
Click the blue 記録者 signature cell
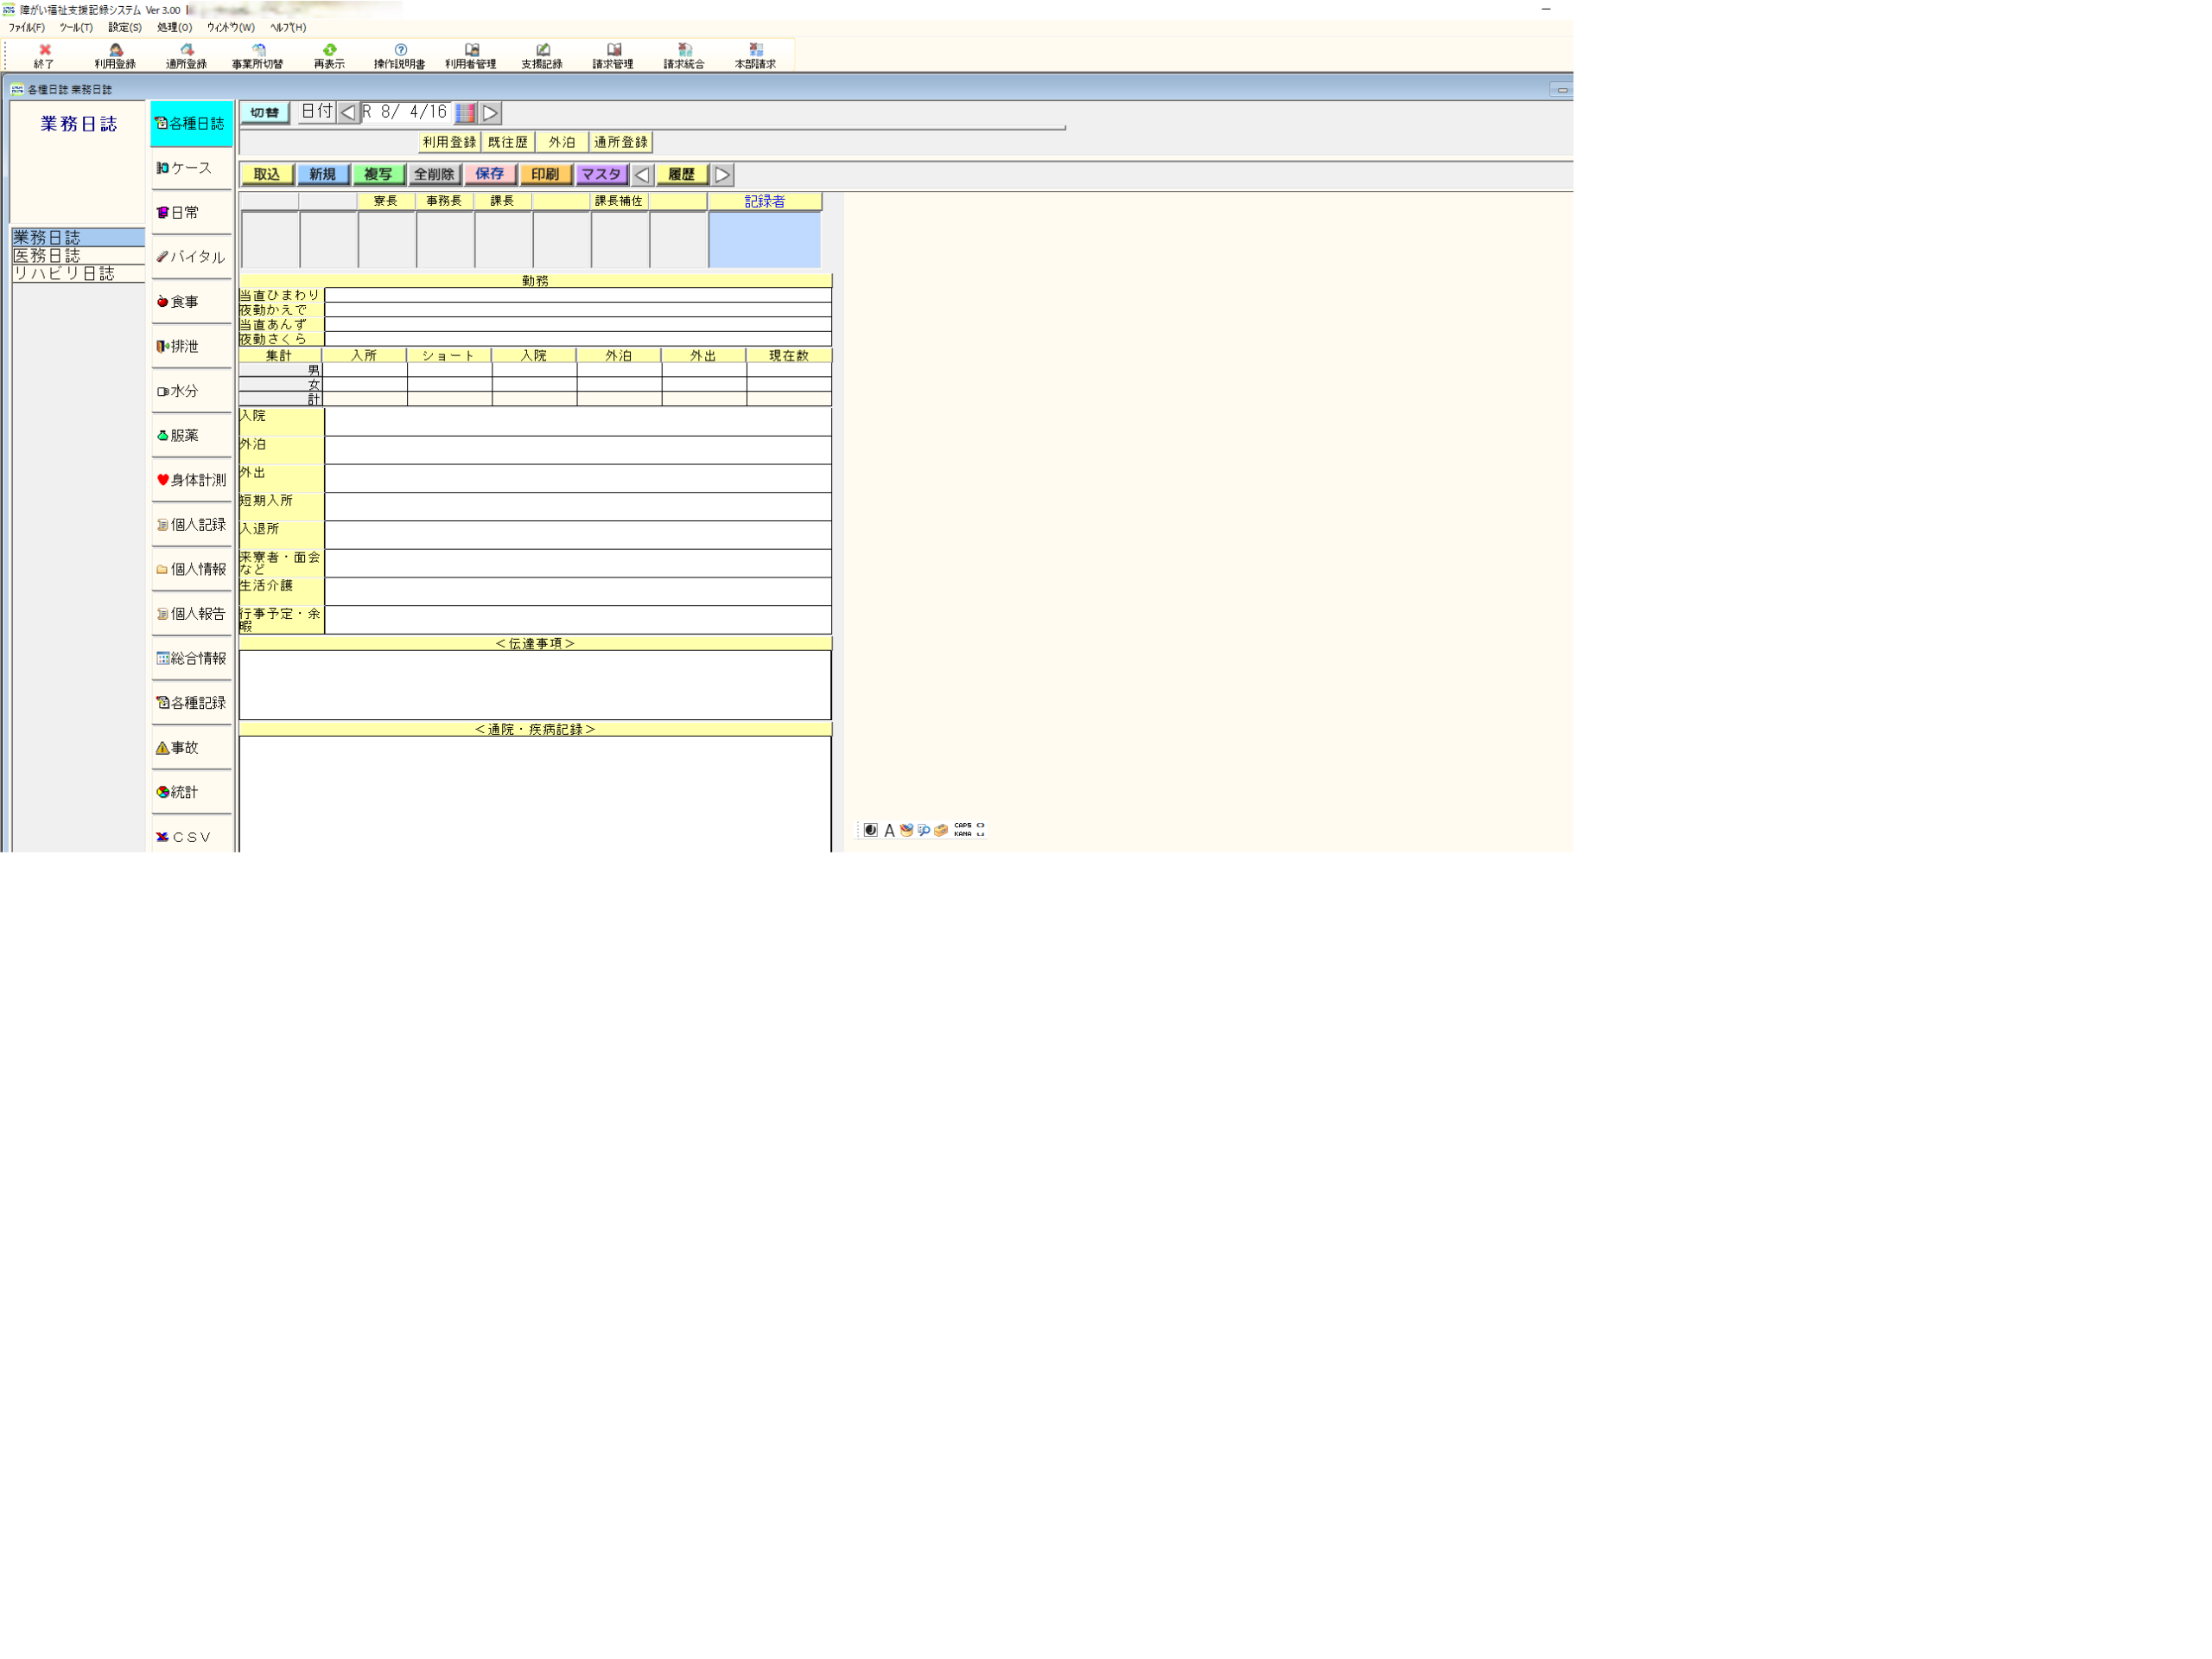pos(764,240)
